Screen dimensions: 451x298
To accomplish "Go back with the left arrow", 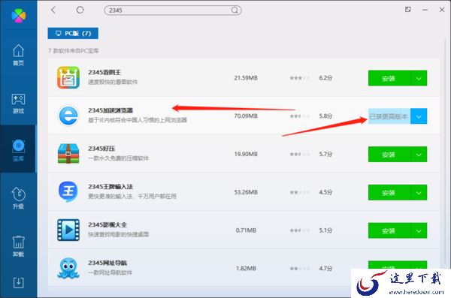I will point(53,10).
